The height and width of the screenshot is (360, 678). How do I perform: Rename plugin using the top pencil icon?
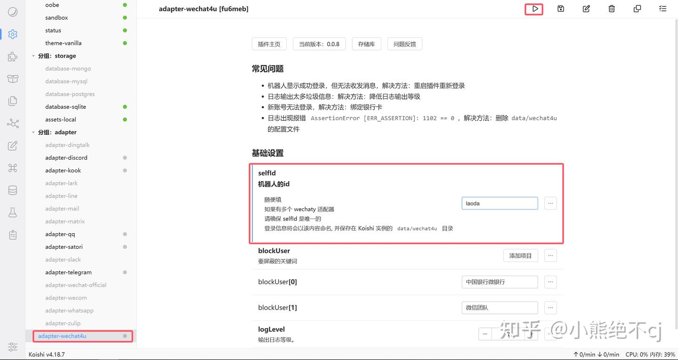(x=586, y=8)
